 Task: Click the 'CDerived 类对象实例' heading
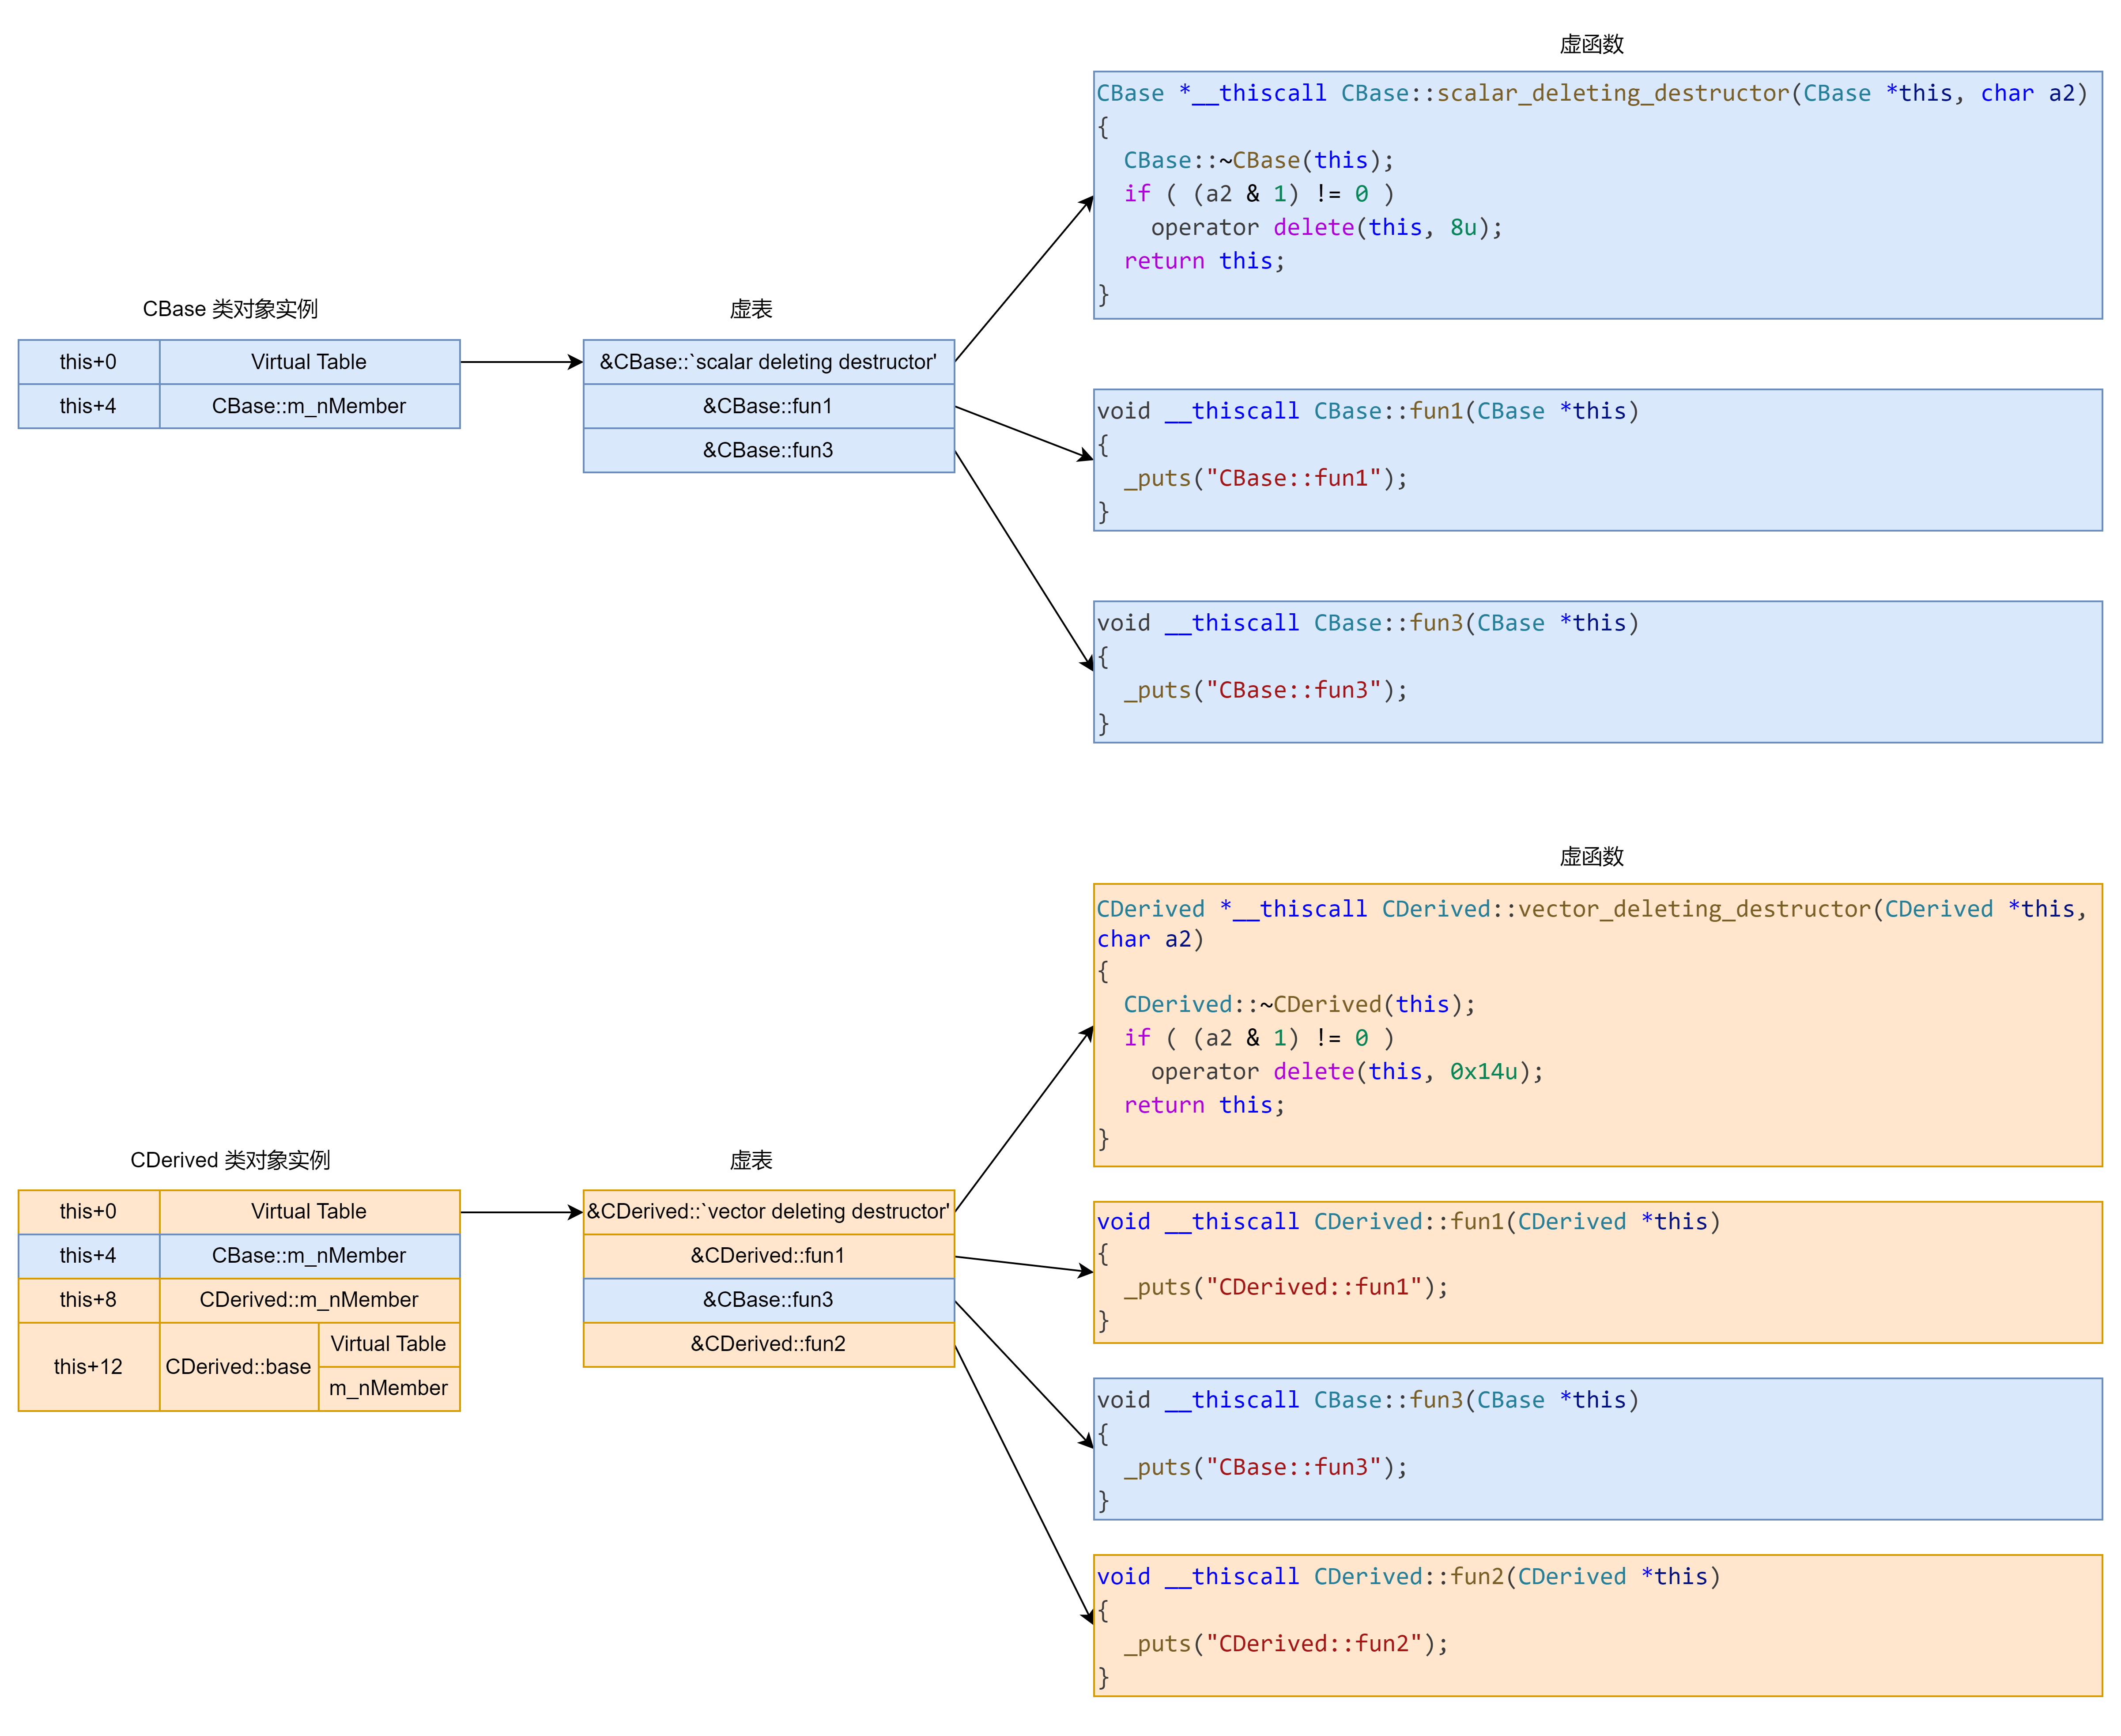(230, 1160)
